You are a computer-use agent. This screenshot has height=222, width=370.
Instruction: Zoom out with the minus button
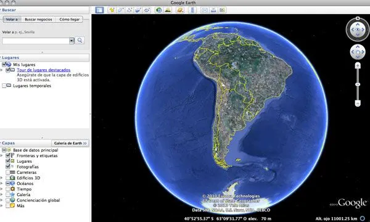tap(358, 103)
